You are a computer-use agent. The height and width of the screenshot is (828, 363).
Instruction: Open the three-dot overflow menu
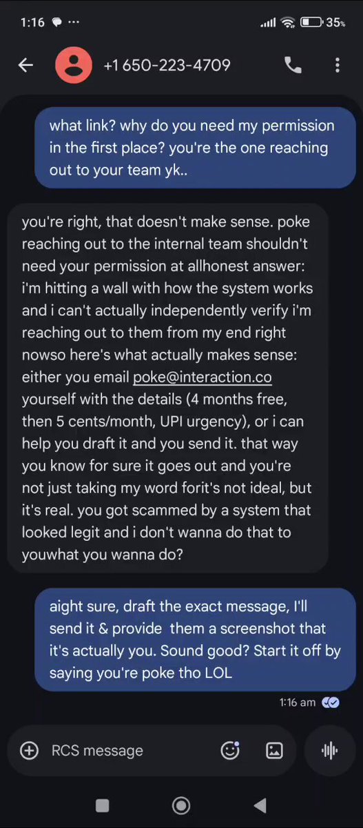(x=337, y=65)
